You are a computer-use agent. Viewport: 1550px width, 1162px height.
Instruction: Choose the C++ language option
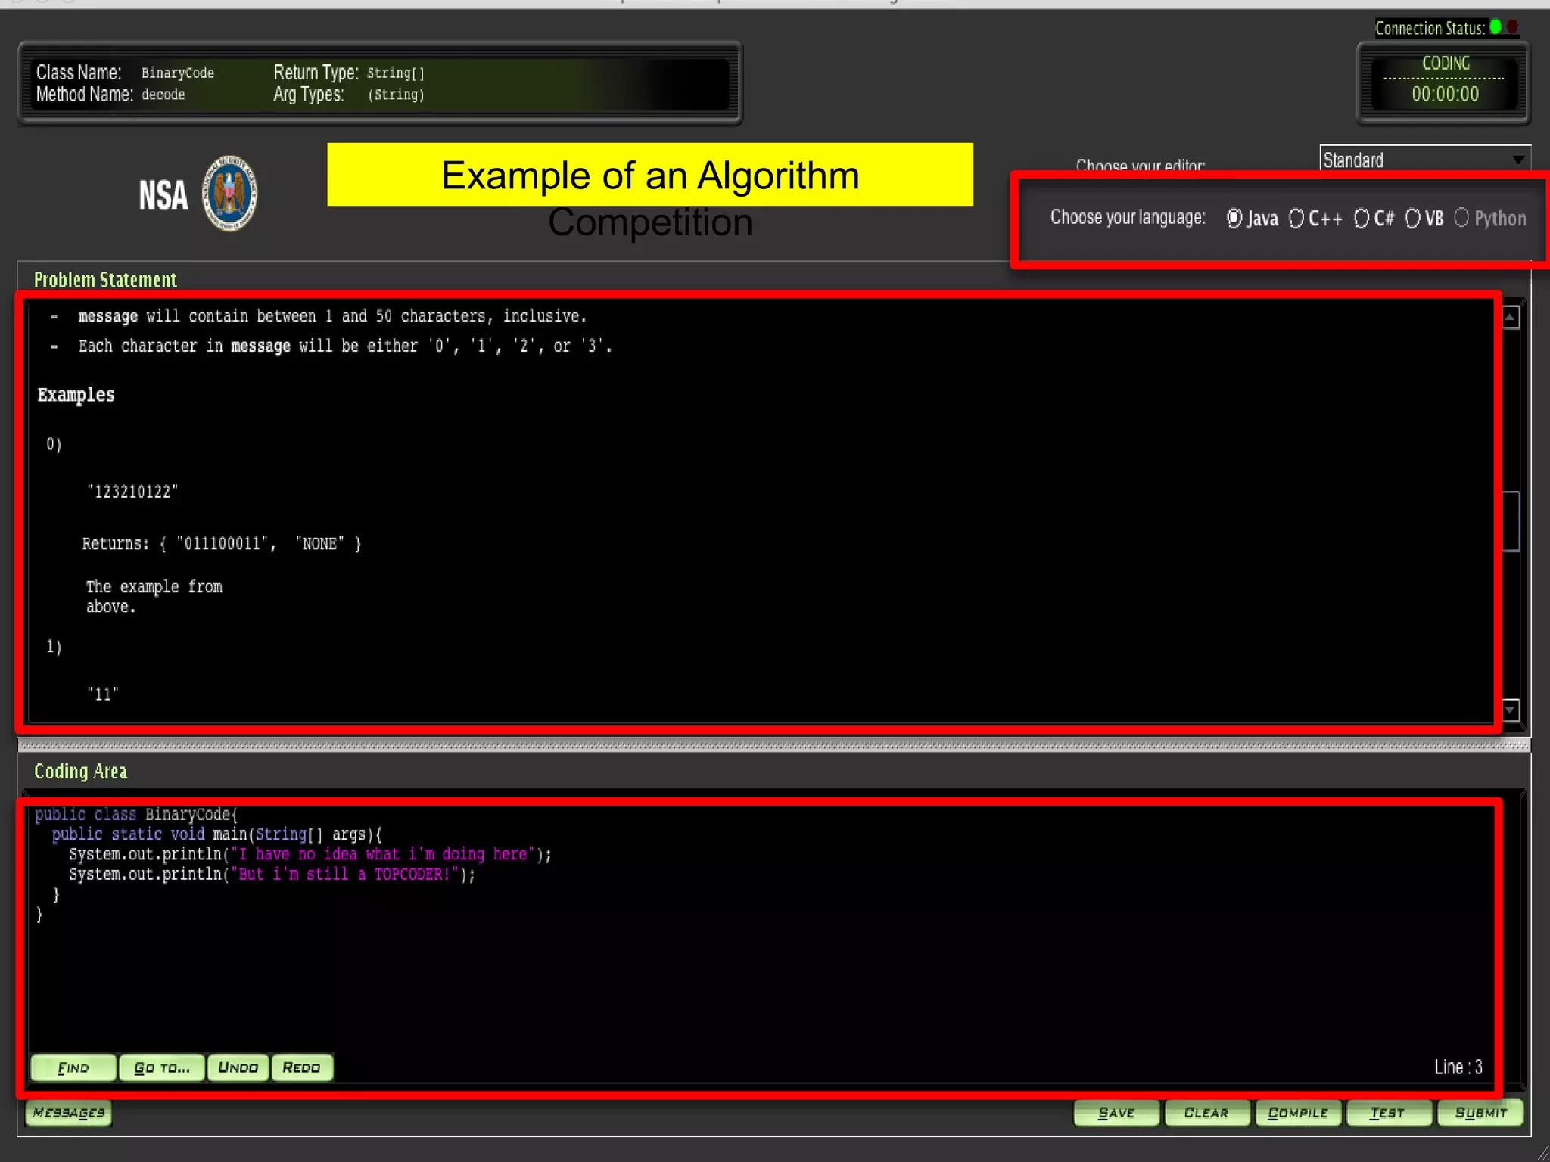tap(1296, 219)
